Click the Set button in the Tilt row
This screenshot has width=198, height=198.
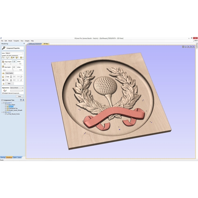14,80
